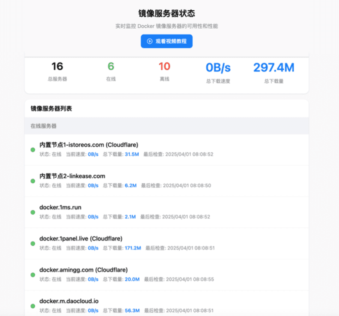The height and width of the screenshot is (316, 339).
Task: Click the play icon in tutorial button
Action: [149, 42]
